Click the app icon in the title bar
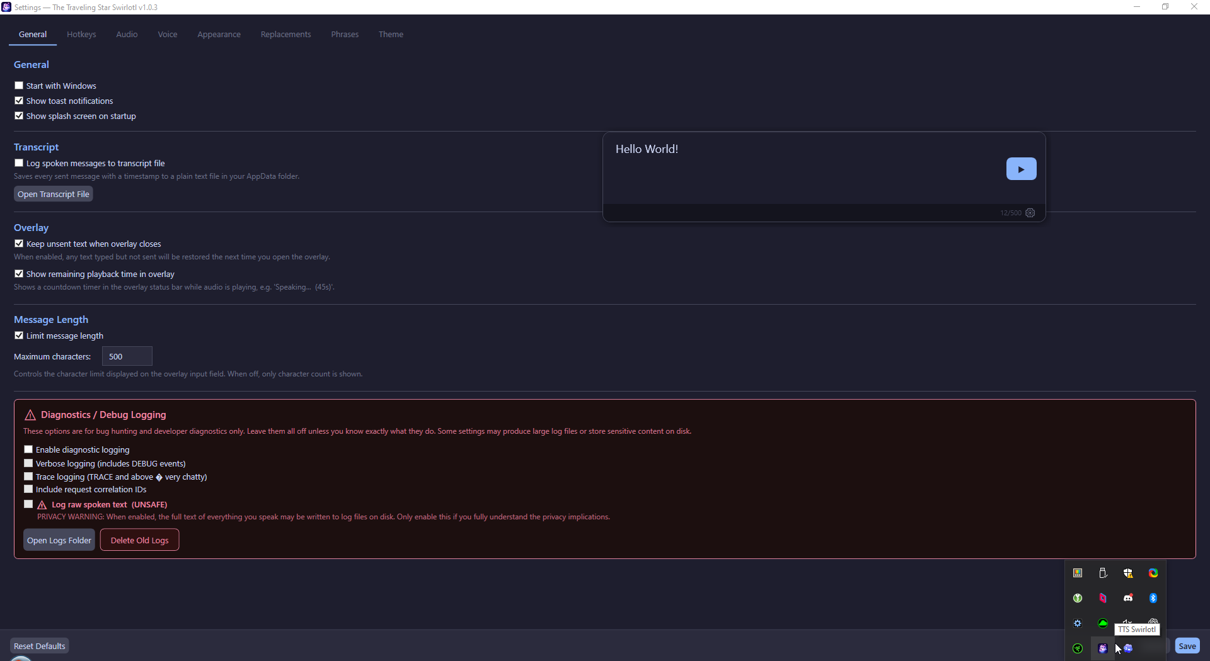The image size is (1210, 661). tap(6, 7)
